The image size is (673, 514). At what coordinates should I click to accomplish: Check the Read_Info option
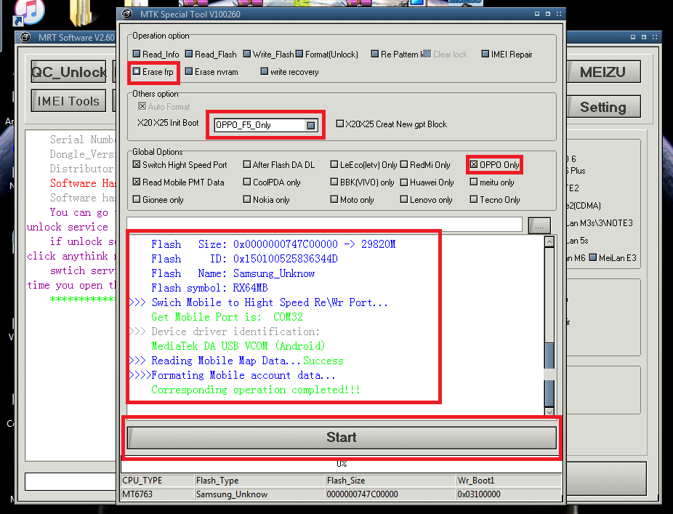coord(137,54)
